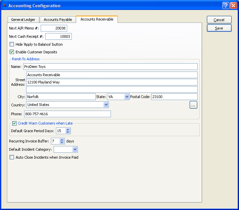The width and height of the screenshot is (239, 210).
Task: Open the Country dropdown list
Action: point(106,105)
